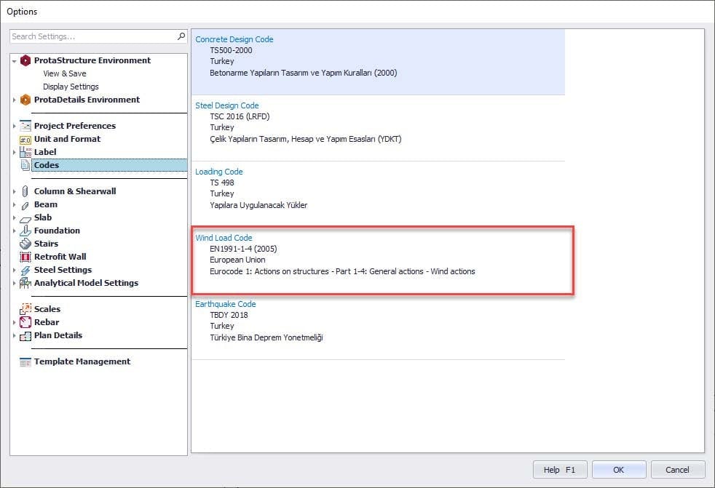Click the Scales icon in tree

25,309
